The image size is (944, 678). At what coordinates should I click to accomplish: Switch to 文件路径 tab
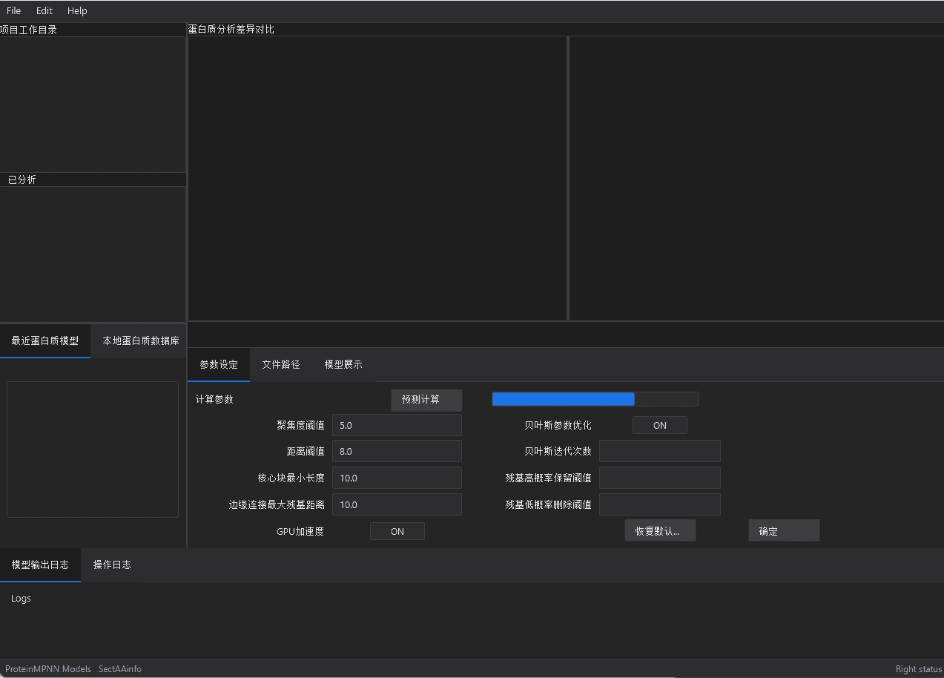click(x=281, y=365)
